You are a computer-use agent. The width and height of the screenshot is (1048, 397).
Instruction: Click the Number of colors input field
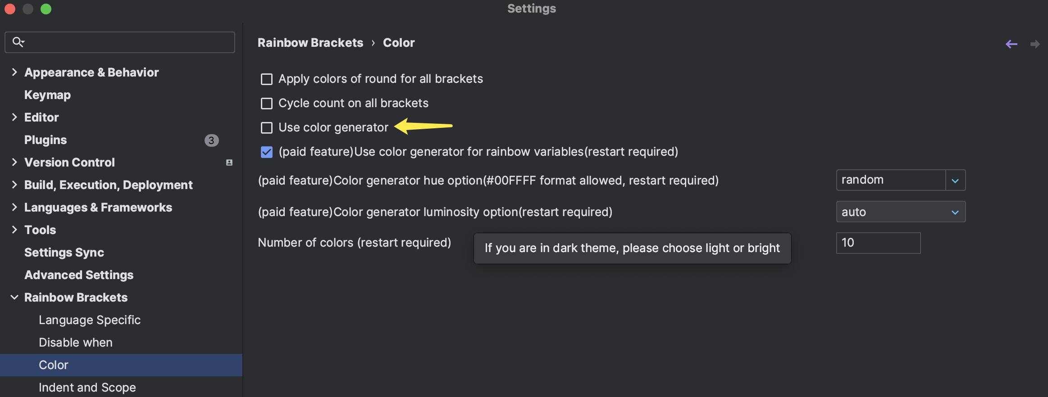point(878,243)
